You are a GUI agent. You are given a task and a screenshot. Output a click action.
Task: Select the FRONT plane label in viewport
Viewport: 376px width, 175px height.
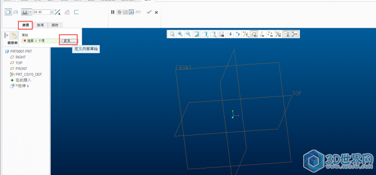(184, 67)
